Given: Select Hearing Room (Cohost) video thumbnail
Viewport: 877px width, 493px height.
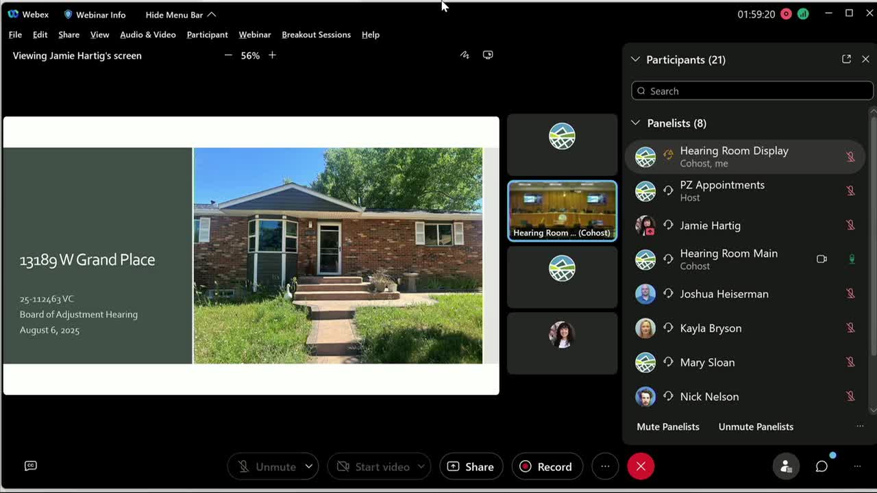Looking at the screenshot, I should (562, 211).
